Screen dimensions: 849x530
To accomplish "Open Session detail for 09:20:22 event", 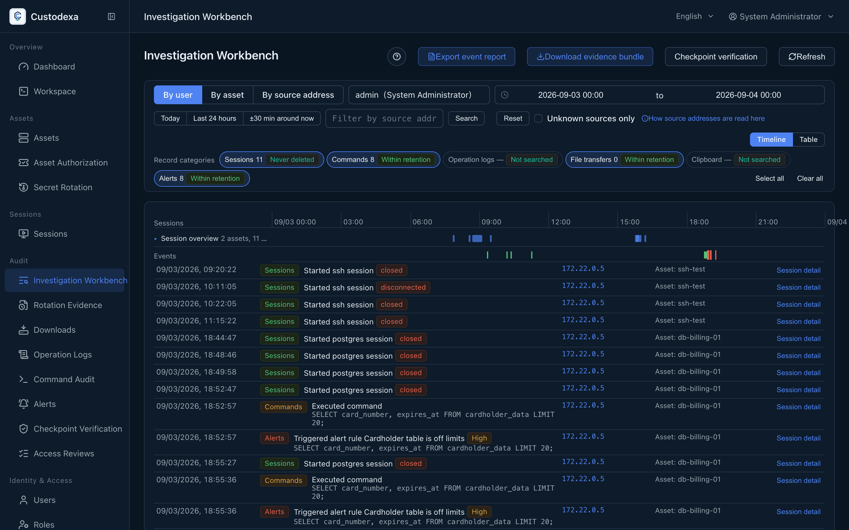I will [x=798, y=270].
